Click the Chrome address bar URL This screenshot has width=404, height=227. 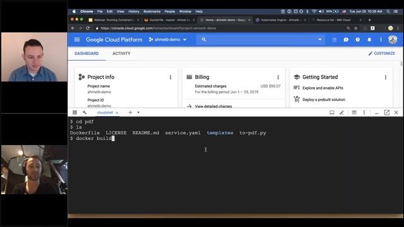click(x=158, y=28)
